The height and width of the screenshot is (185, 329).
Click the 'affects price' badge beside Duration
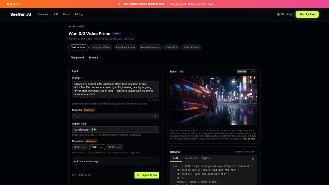tap(89, 110)
